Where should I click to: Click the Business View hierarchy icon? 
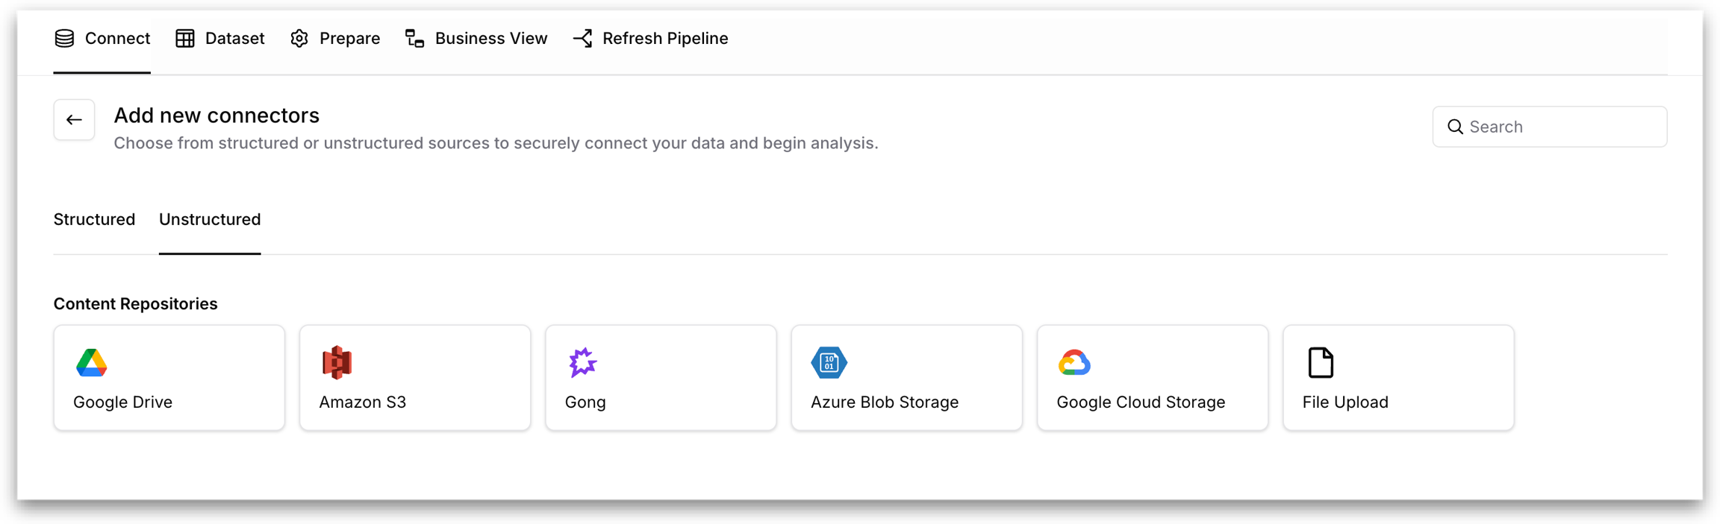(415, 39)
